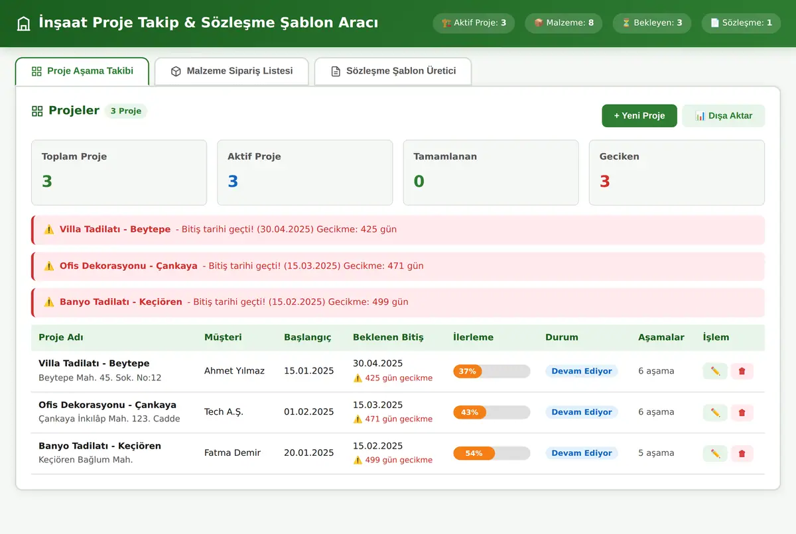The width and height of the screenshot is (796, 534).
Task: Click the Beklenen Bitiş column header
Action: (x=388, y=337)
